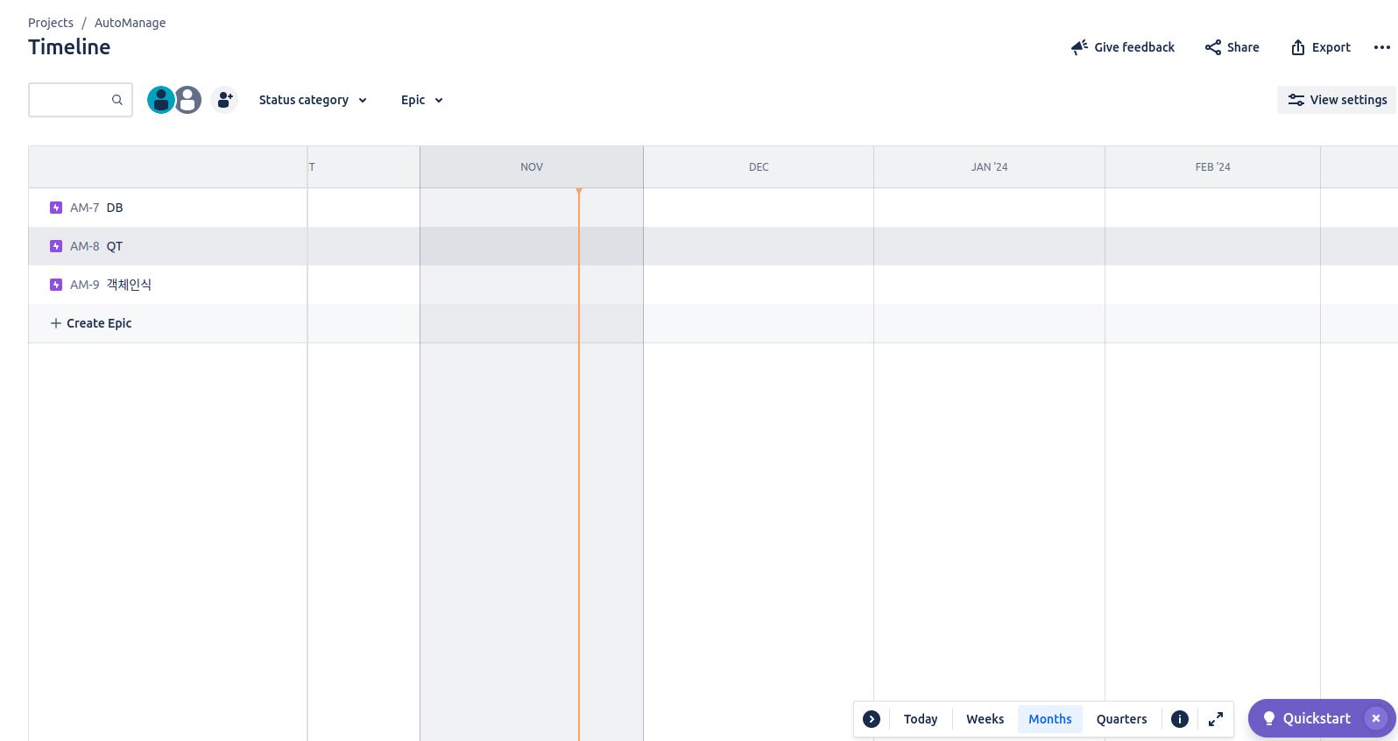Select the gray user avatar filter
This screenshot has width=1398, height=741.
coord(187,100)
